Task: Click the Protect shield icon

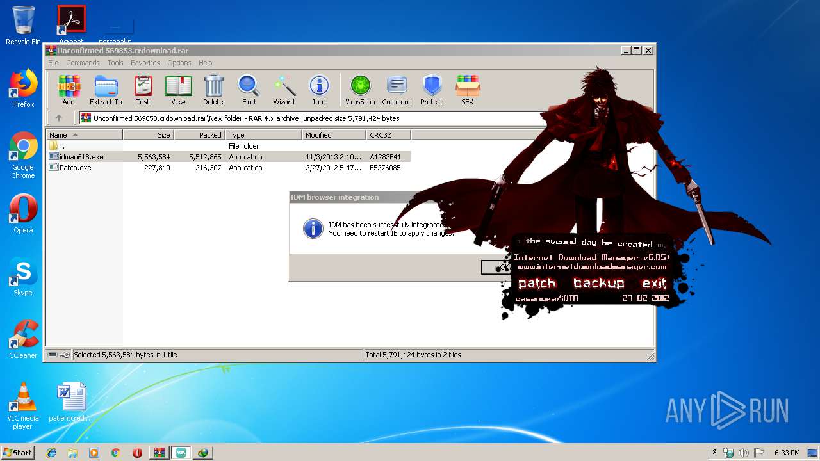Action: [432, 90]
